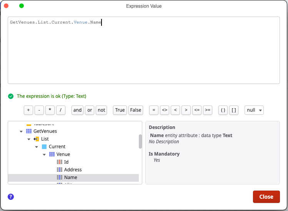The height and width of the screenshot is (211, 288).
Task: Insert the greater-than-or-equal operator
Action: click(x=208, y=110)
